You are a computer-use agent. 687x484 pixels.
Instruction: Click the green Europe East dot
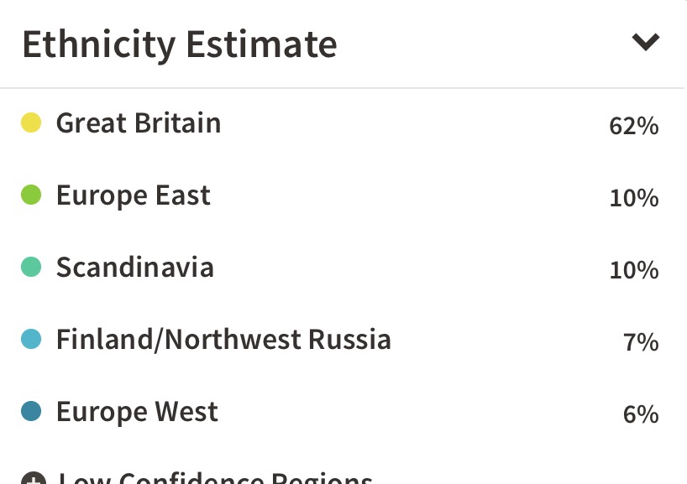(x=31, y=196)
